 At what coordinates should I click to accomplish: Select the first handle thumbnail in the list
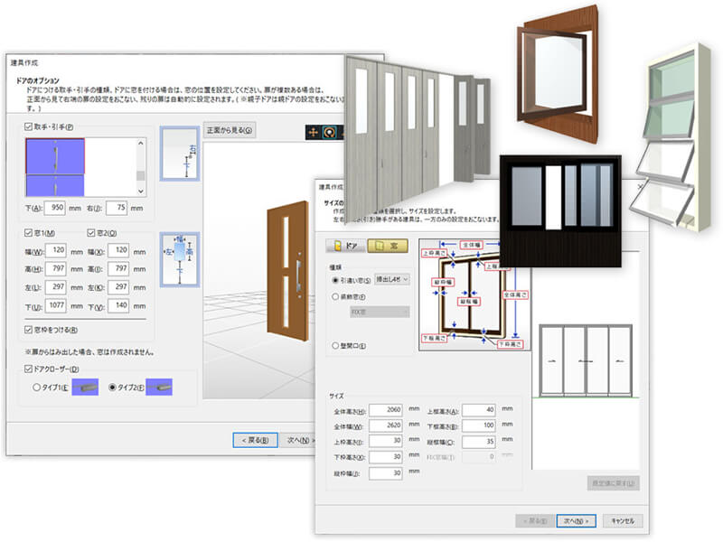(x=55, y=155)
